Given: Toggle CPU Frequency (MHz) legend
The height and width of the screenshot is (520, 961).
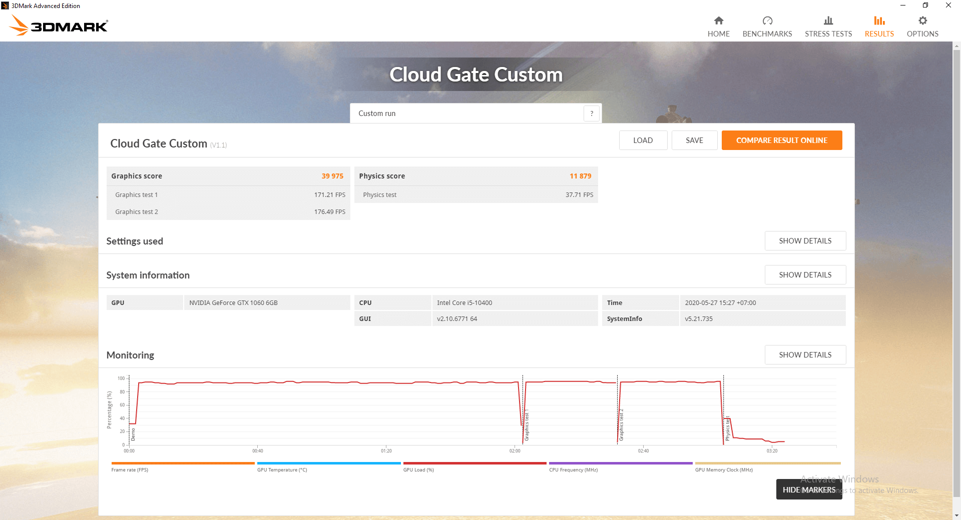Looking at the screenshot, I should (621, 466).
